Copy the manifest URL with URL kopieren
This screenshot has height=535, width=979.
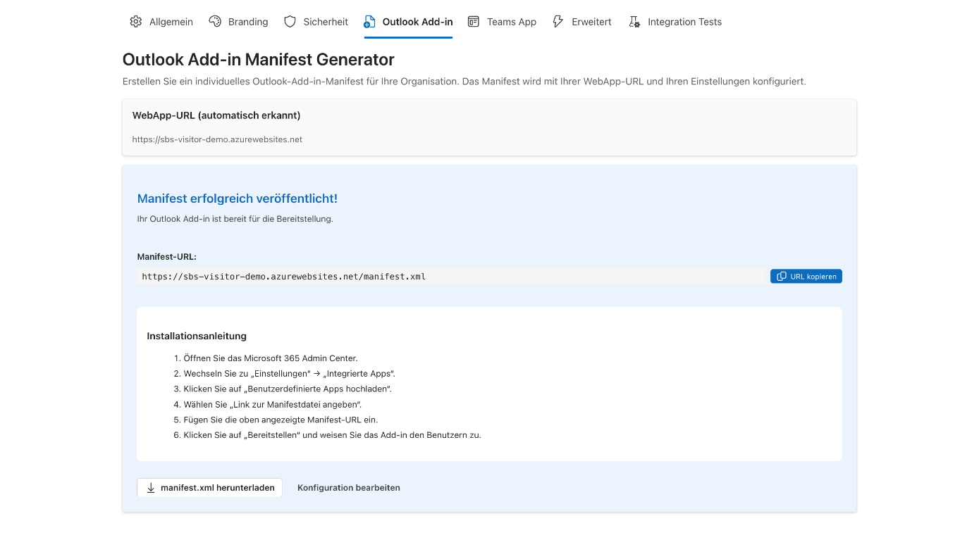806,277
